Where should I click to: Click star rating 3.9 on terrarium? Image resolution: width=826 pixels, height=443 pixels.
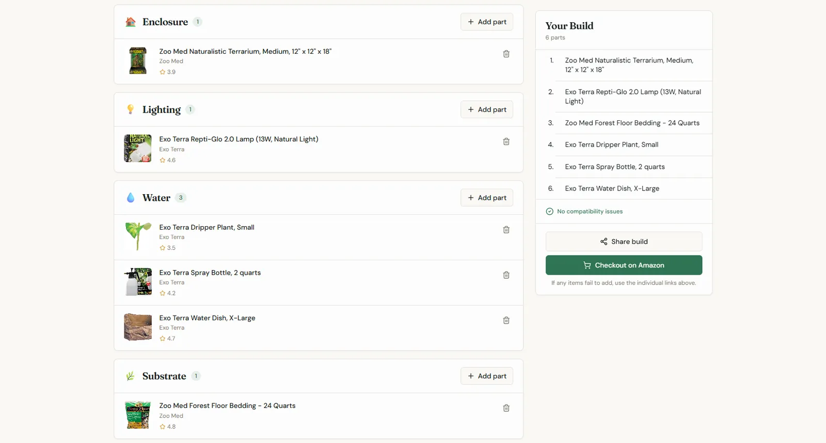(167, 72)
